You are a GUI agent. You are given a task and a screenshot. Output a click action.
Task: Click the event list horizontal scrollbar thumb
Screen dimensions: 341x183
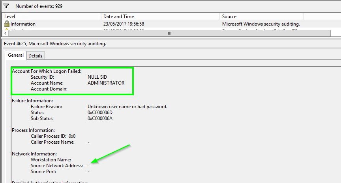[x=170, y=33]
